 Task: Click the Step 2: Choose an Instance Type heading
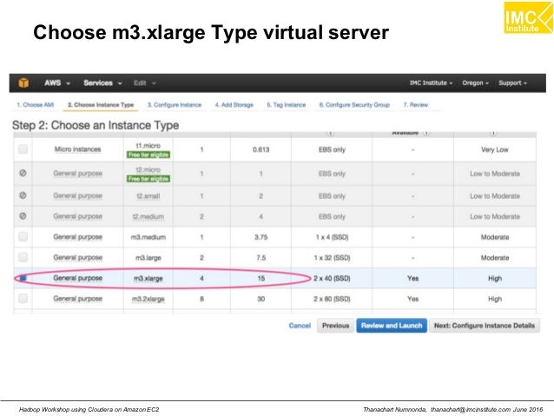click(96, 125)
